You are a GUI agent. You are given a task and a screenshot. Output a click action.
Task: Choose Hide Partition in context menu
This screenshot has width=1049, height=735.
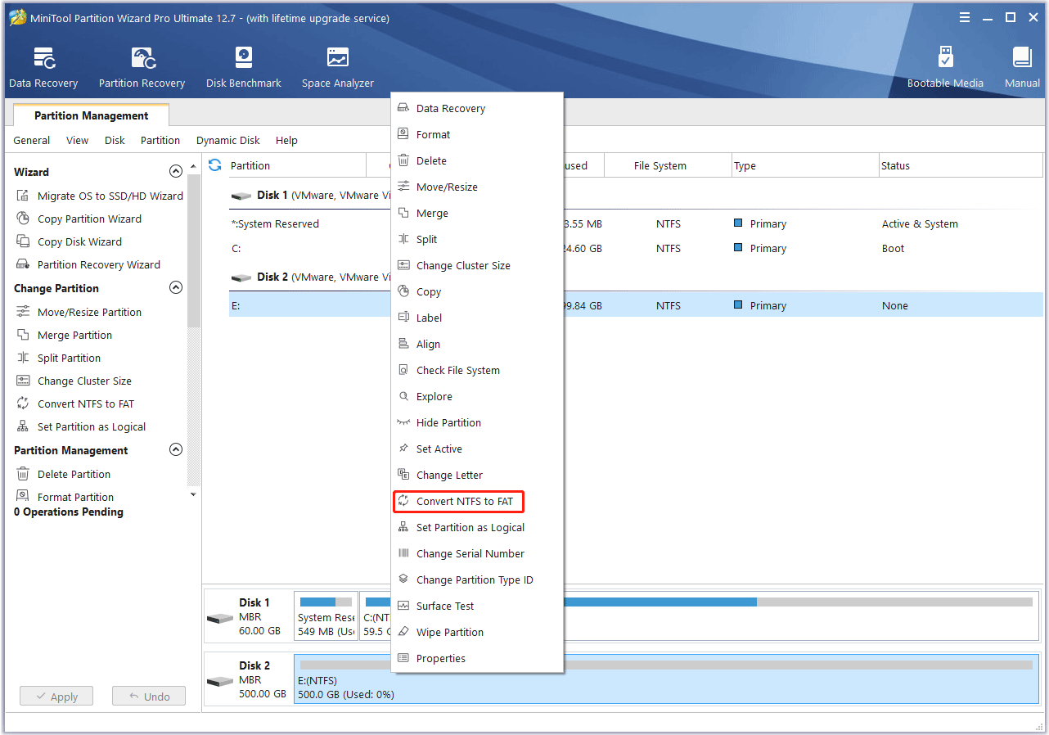[x=477, y=422]
